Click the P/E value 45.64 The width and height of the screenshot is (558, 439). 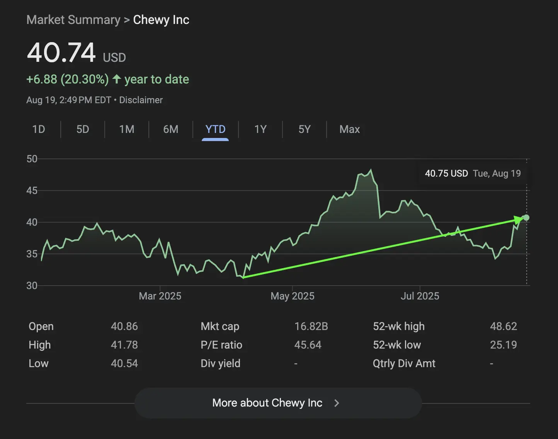(x=308, y=345)
